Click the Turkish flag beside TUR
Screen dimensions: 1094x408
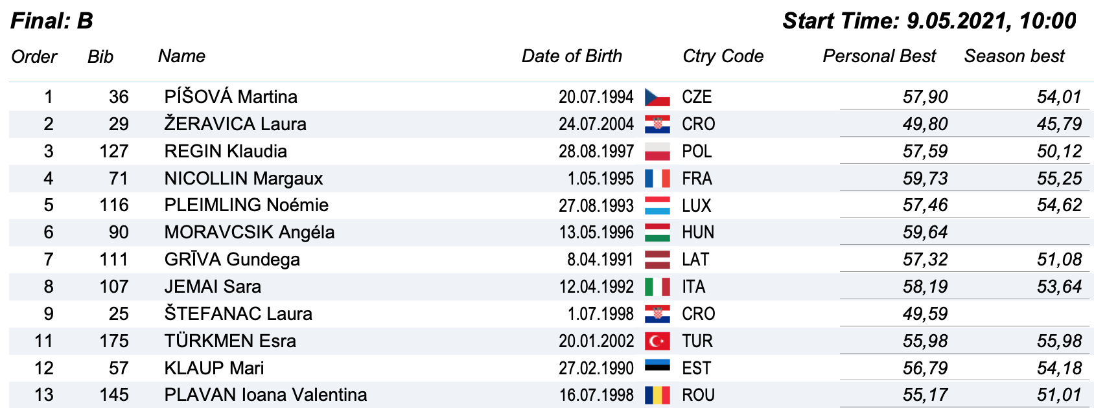657,341
